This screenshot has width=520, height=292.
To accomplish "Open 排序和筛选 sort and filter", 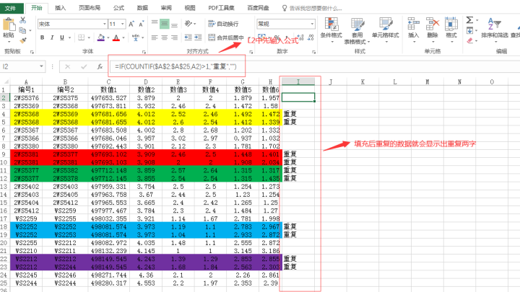I will 495,30.
